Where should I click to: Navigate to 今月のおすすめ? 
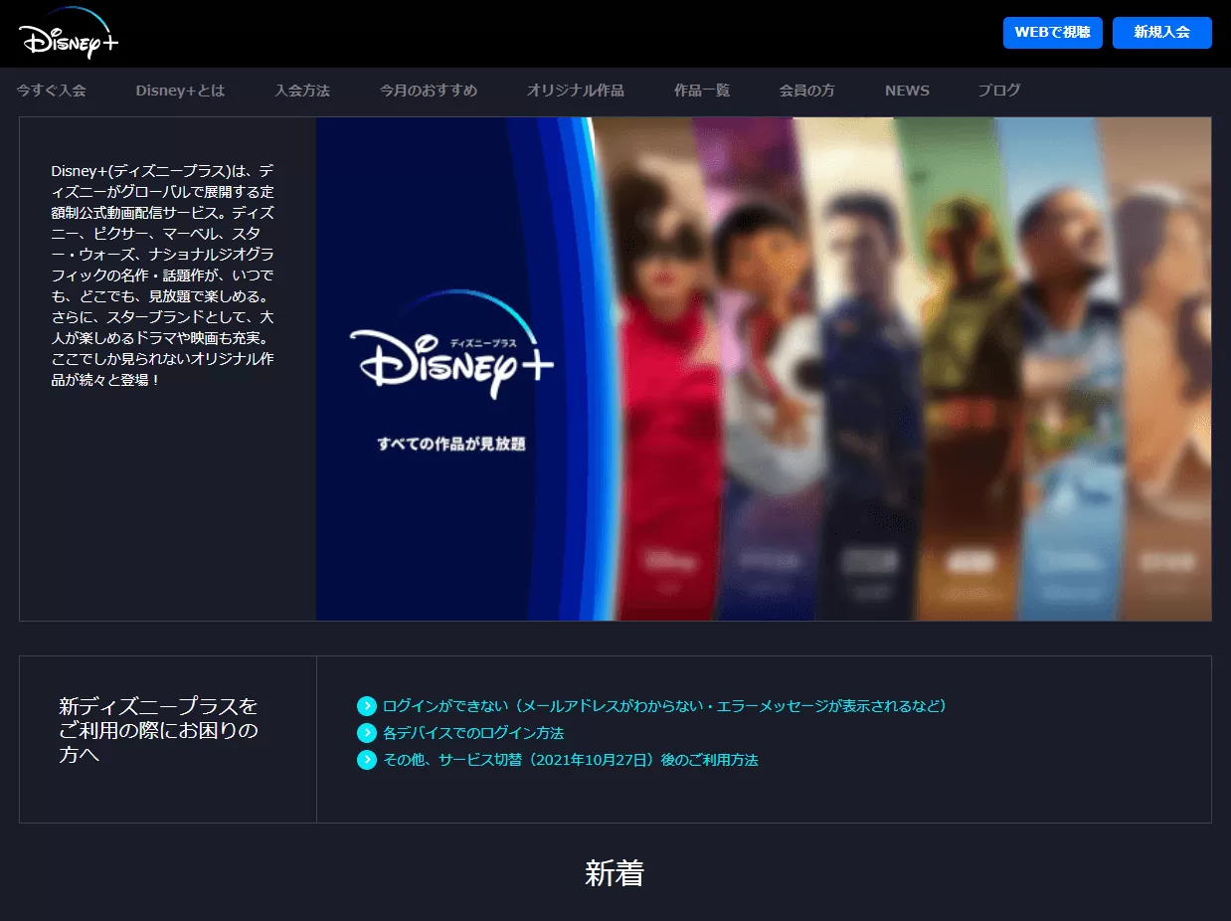[x=429, y=90]
